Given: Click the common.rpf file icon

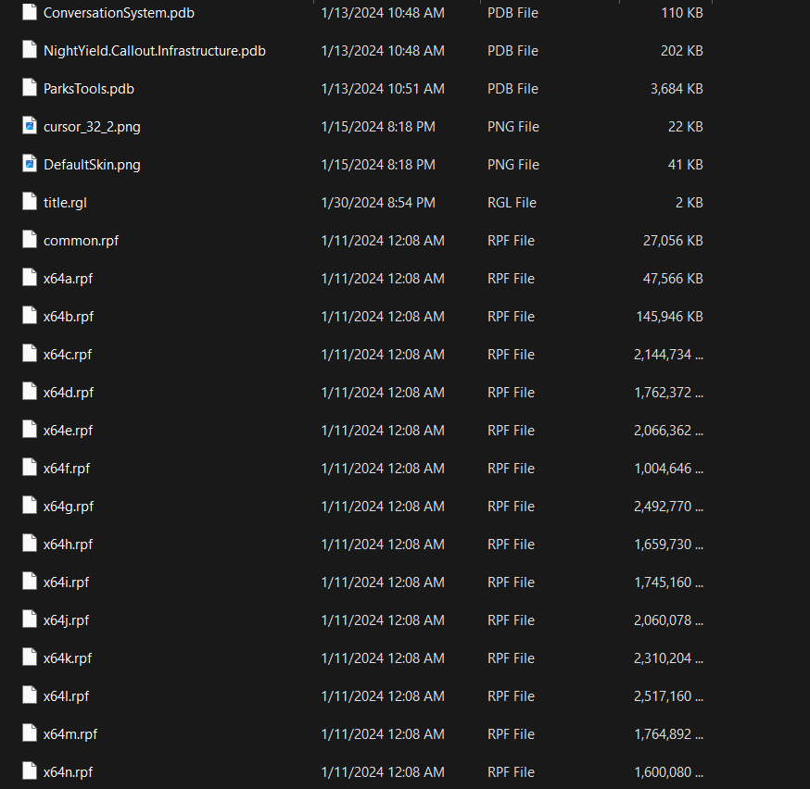Looking at the screenshot, I should tap(29, 241).
